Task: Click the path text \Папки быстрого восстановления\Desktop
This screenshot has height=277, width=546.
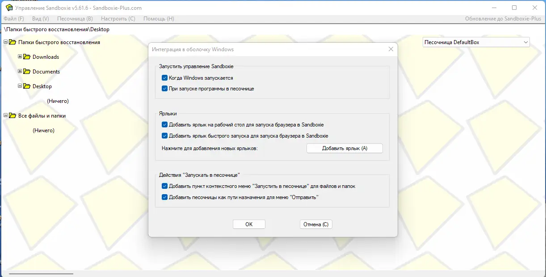Action: pyautogui.click(x=57, y=29)
